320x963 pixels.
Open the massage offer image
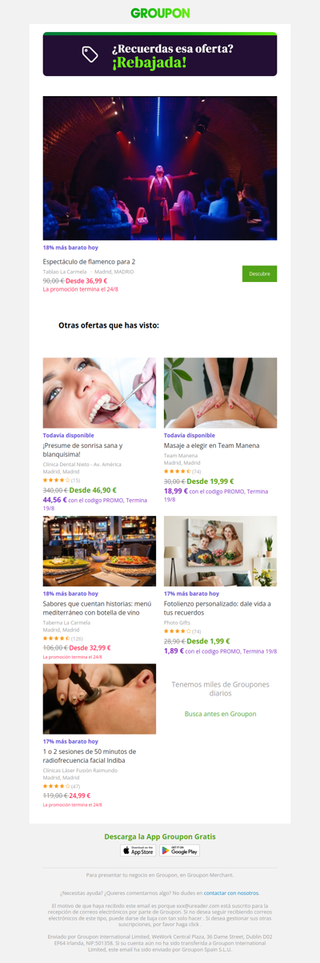(x=220, y=393)
